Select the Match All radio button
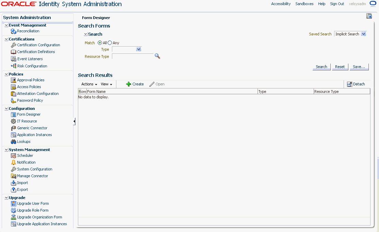Viewport: 379px width, 232px height. [x=100, y=43]
